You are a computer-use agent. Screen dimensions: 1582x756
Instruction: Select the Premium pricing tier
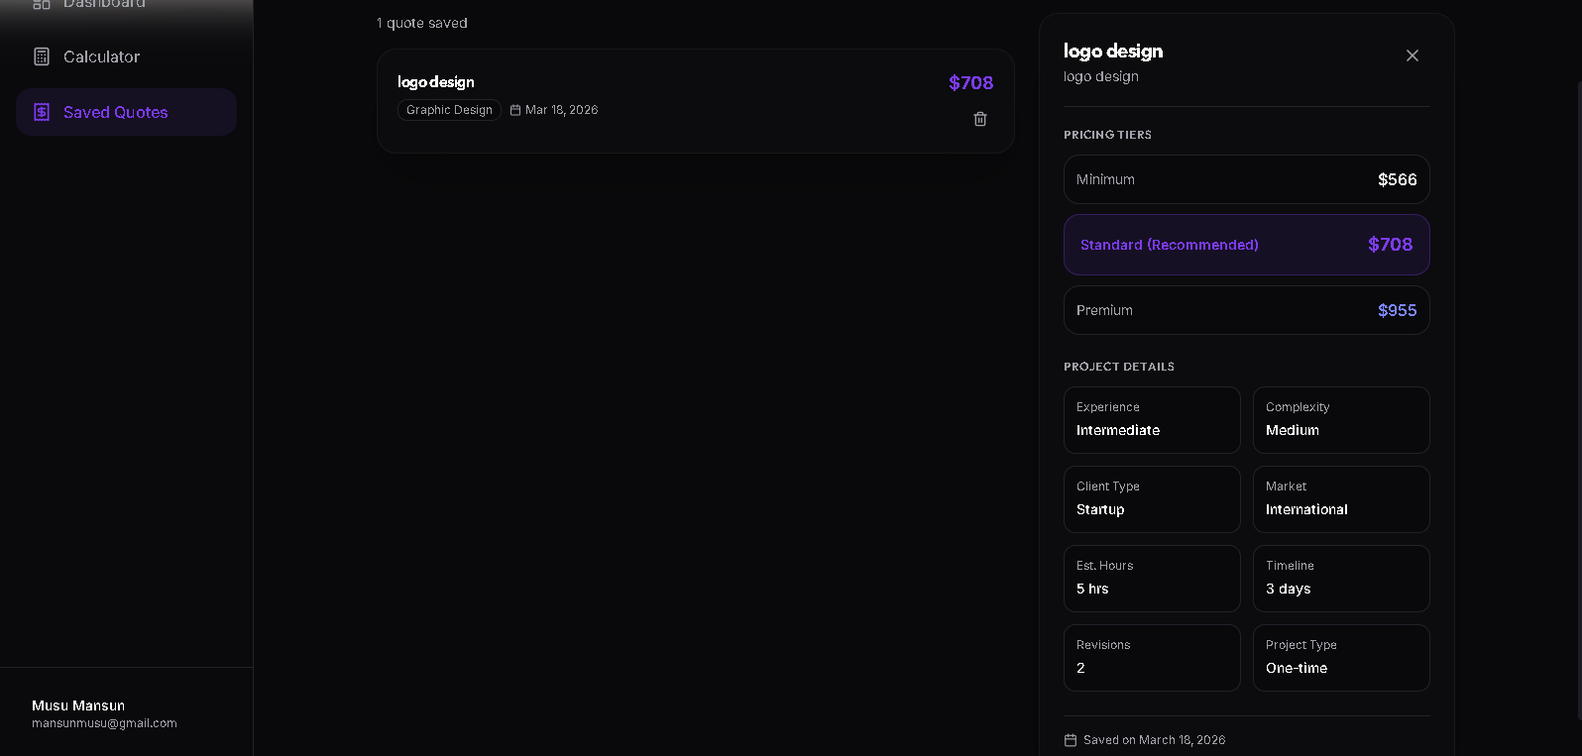pos(1247,310)
